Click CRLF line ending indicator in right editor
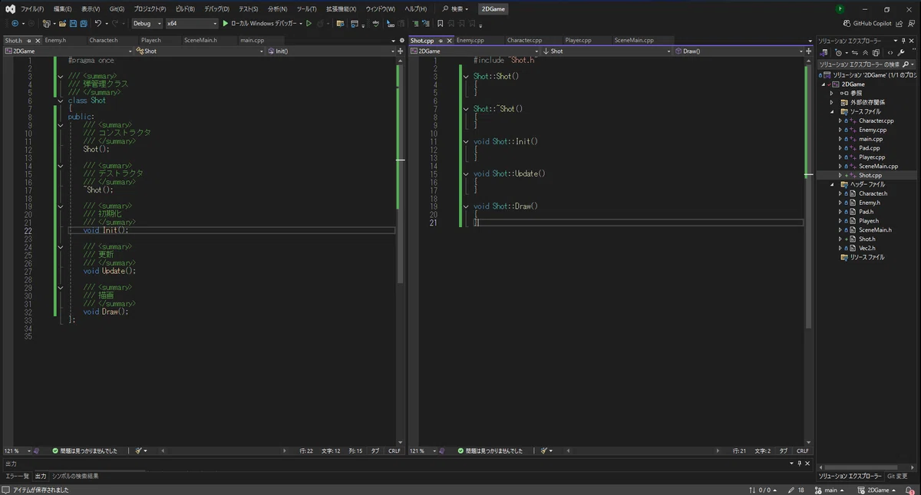The image size is (921, 495). tap(801, 451)
